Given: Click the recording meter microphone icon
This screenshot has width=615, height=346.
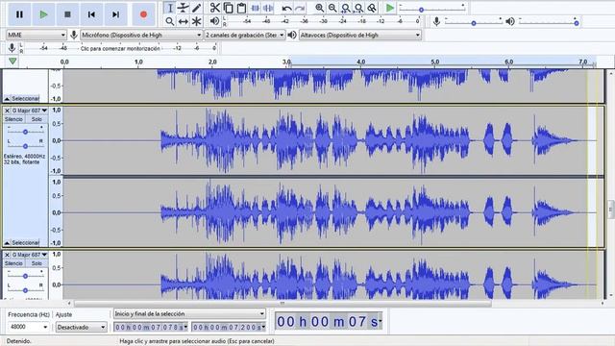Looking at the screenshot, I should [x=12, y=48].
